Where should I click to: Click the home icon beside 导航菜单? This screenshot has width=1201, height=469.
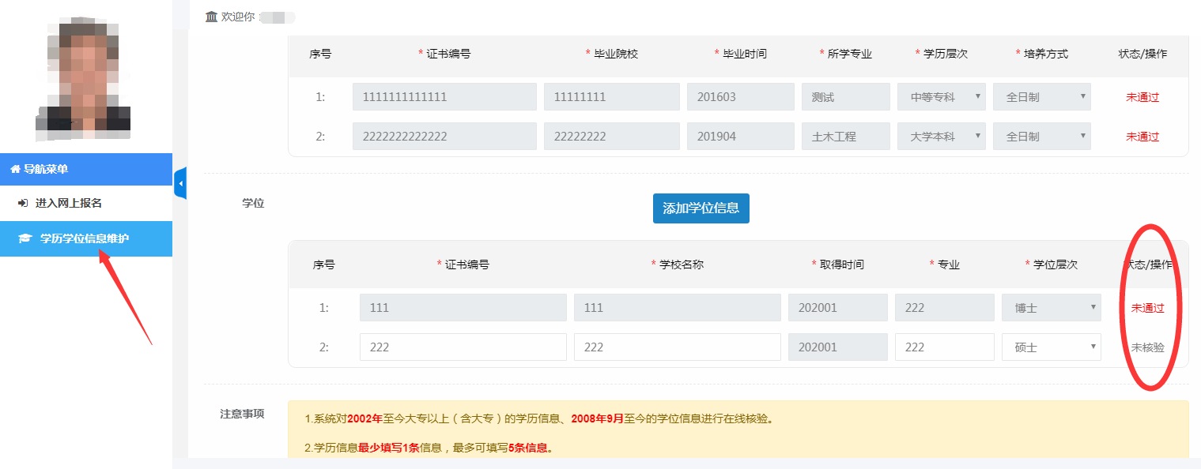(x=15, y=169)
